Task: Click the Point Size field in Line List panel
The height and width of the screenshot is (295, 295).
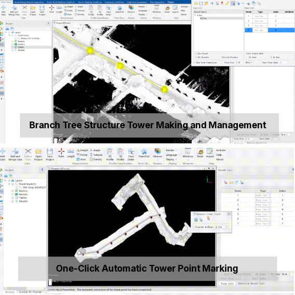Action: click(x=240, y=62)
